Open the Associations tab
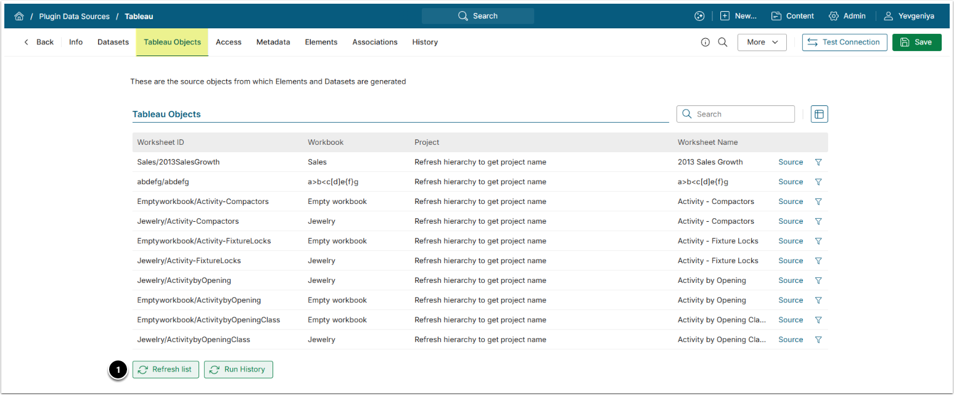Viewport: 954px width, 395px height. pyautogui.click(x=374, y=43)
